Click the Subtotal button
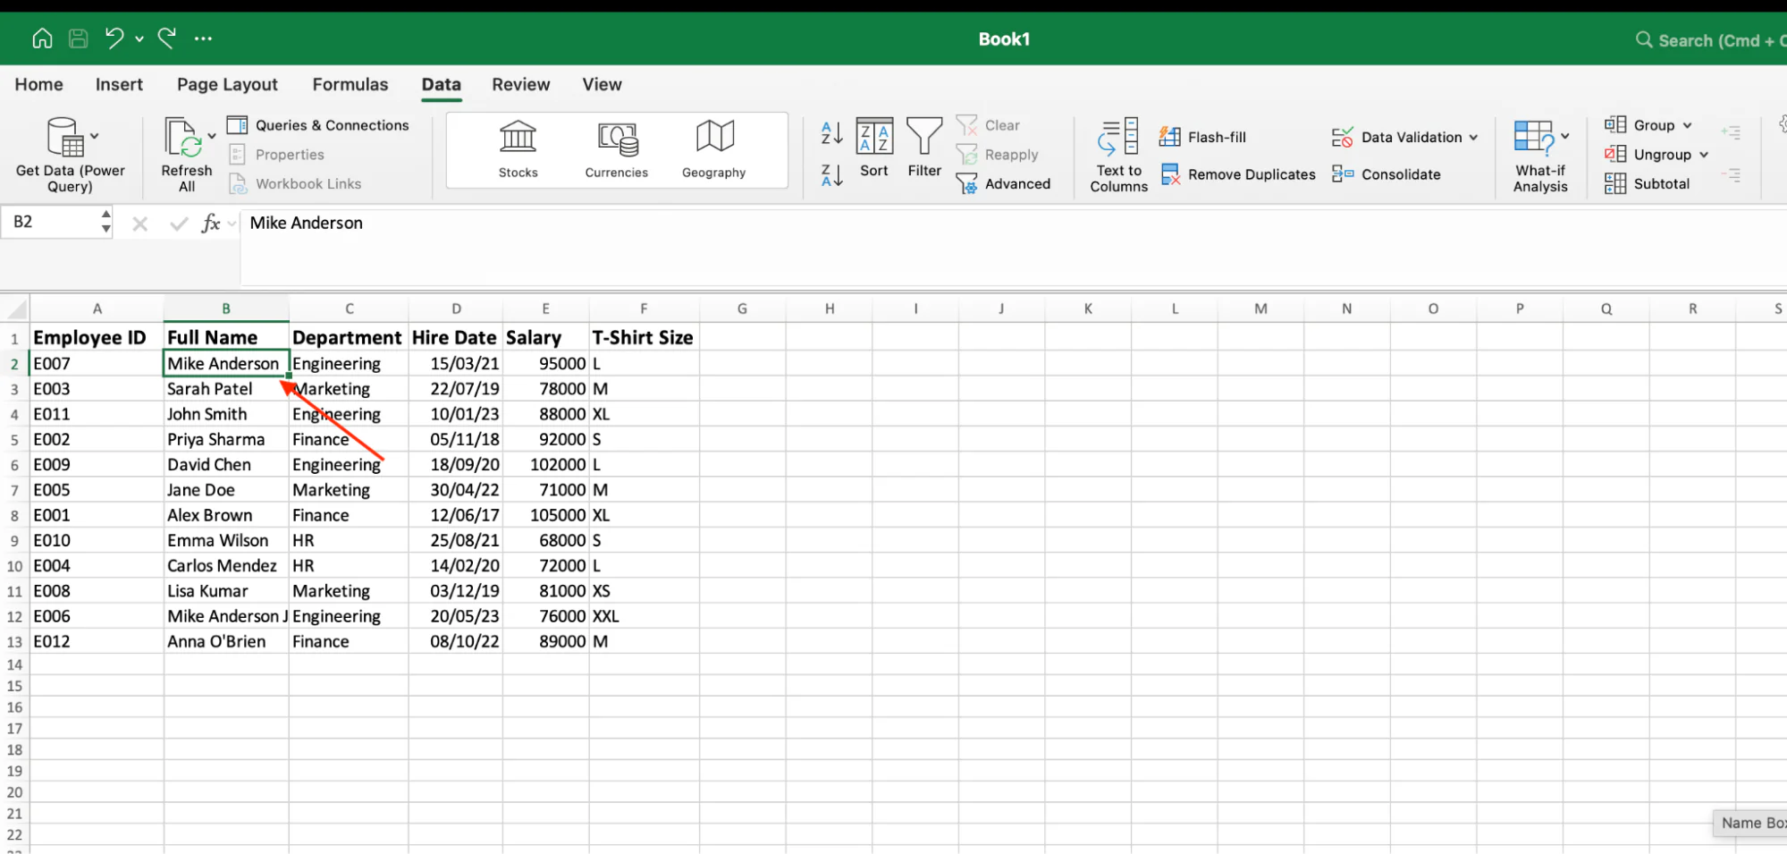 [x=1647, y=183]
